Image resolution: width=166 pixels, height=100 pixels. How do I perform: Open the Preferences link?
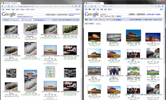tap(71, 15)
